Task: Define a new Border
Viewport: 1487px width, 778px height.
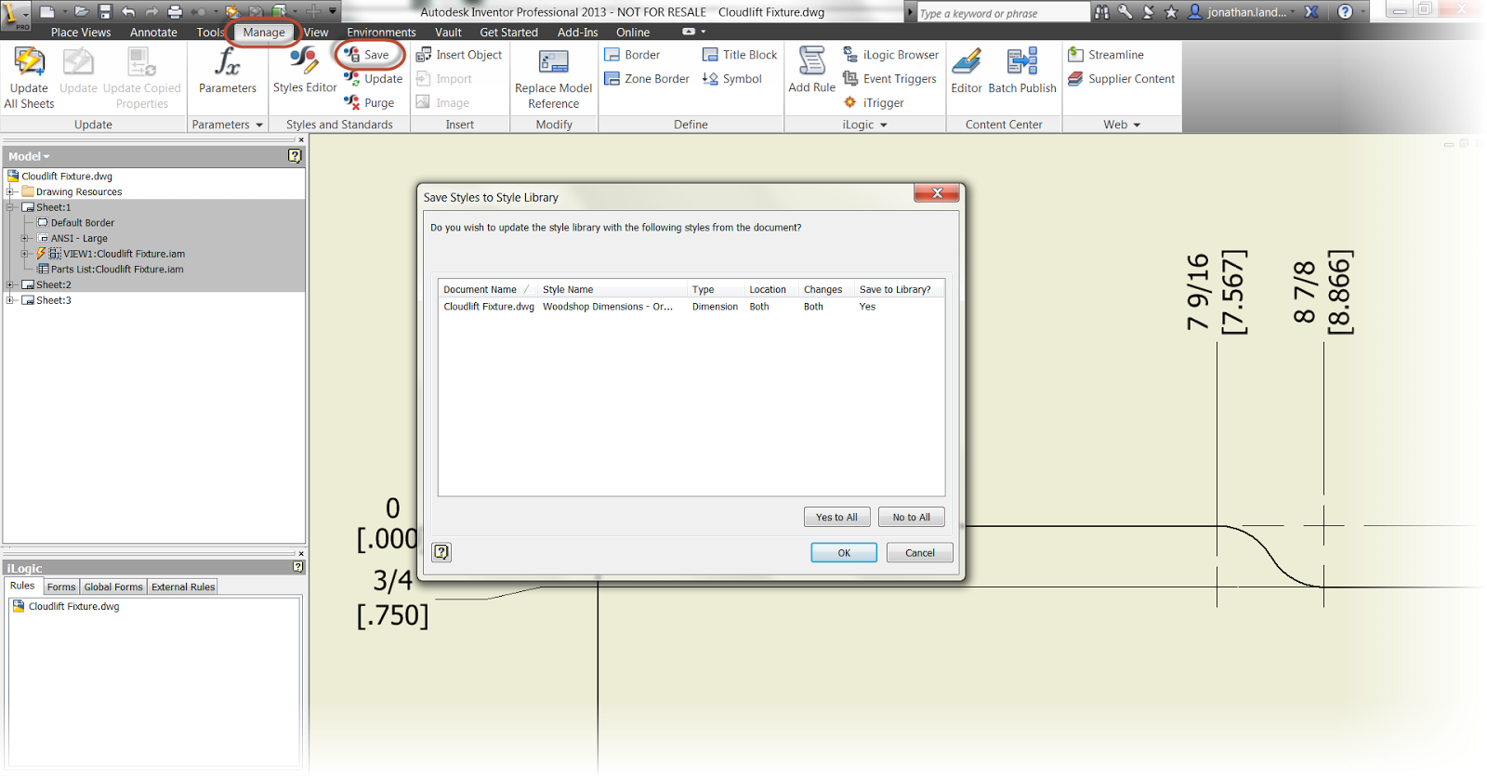Action: 632,55
